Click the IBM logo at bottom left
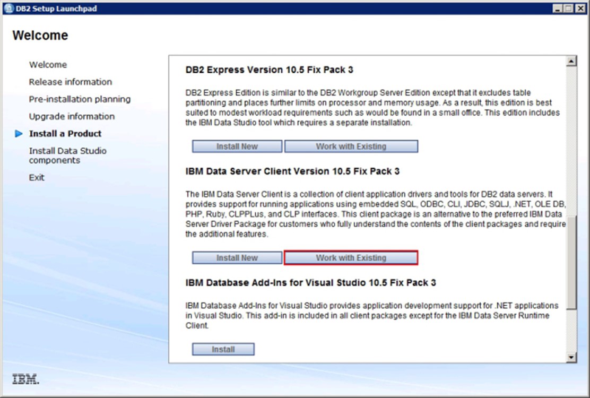The image size is (590, 398). 25,379
